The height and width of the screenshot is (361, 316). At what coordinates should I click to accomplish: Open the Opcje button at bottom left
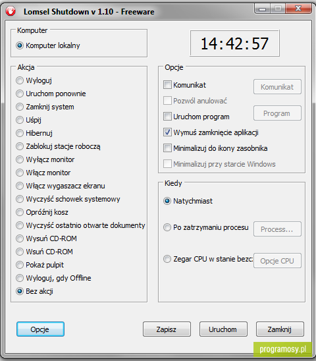point(40,329)
